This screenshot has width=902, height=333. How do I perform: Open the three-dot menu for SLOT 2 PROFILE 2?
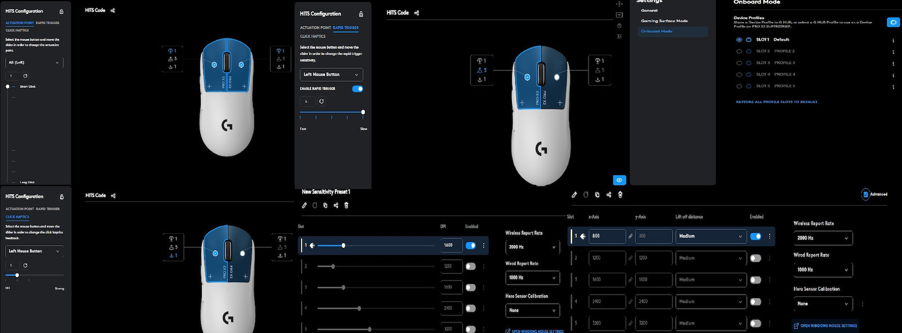tap(893, 52)
